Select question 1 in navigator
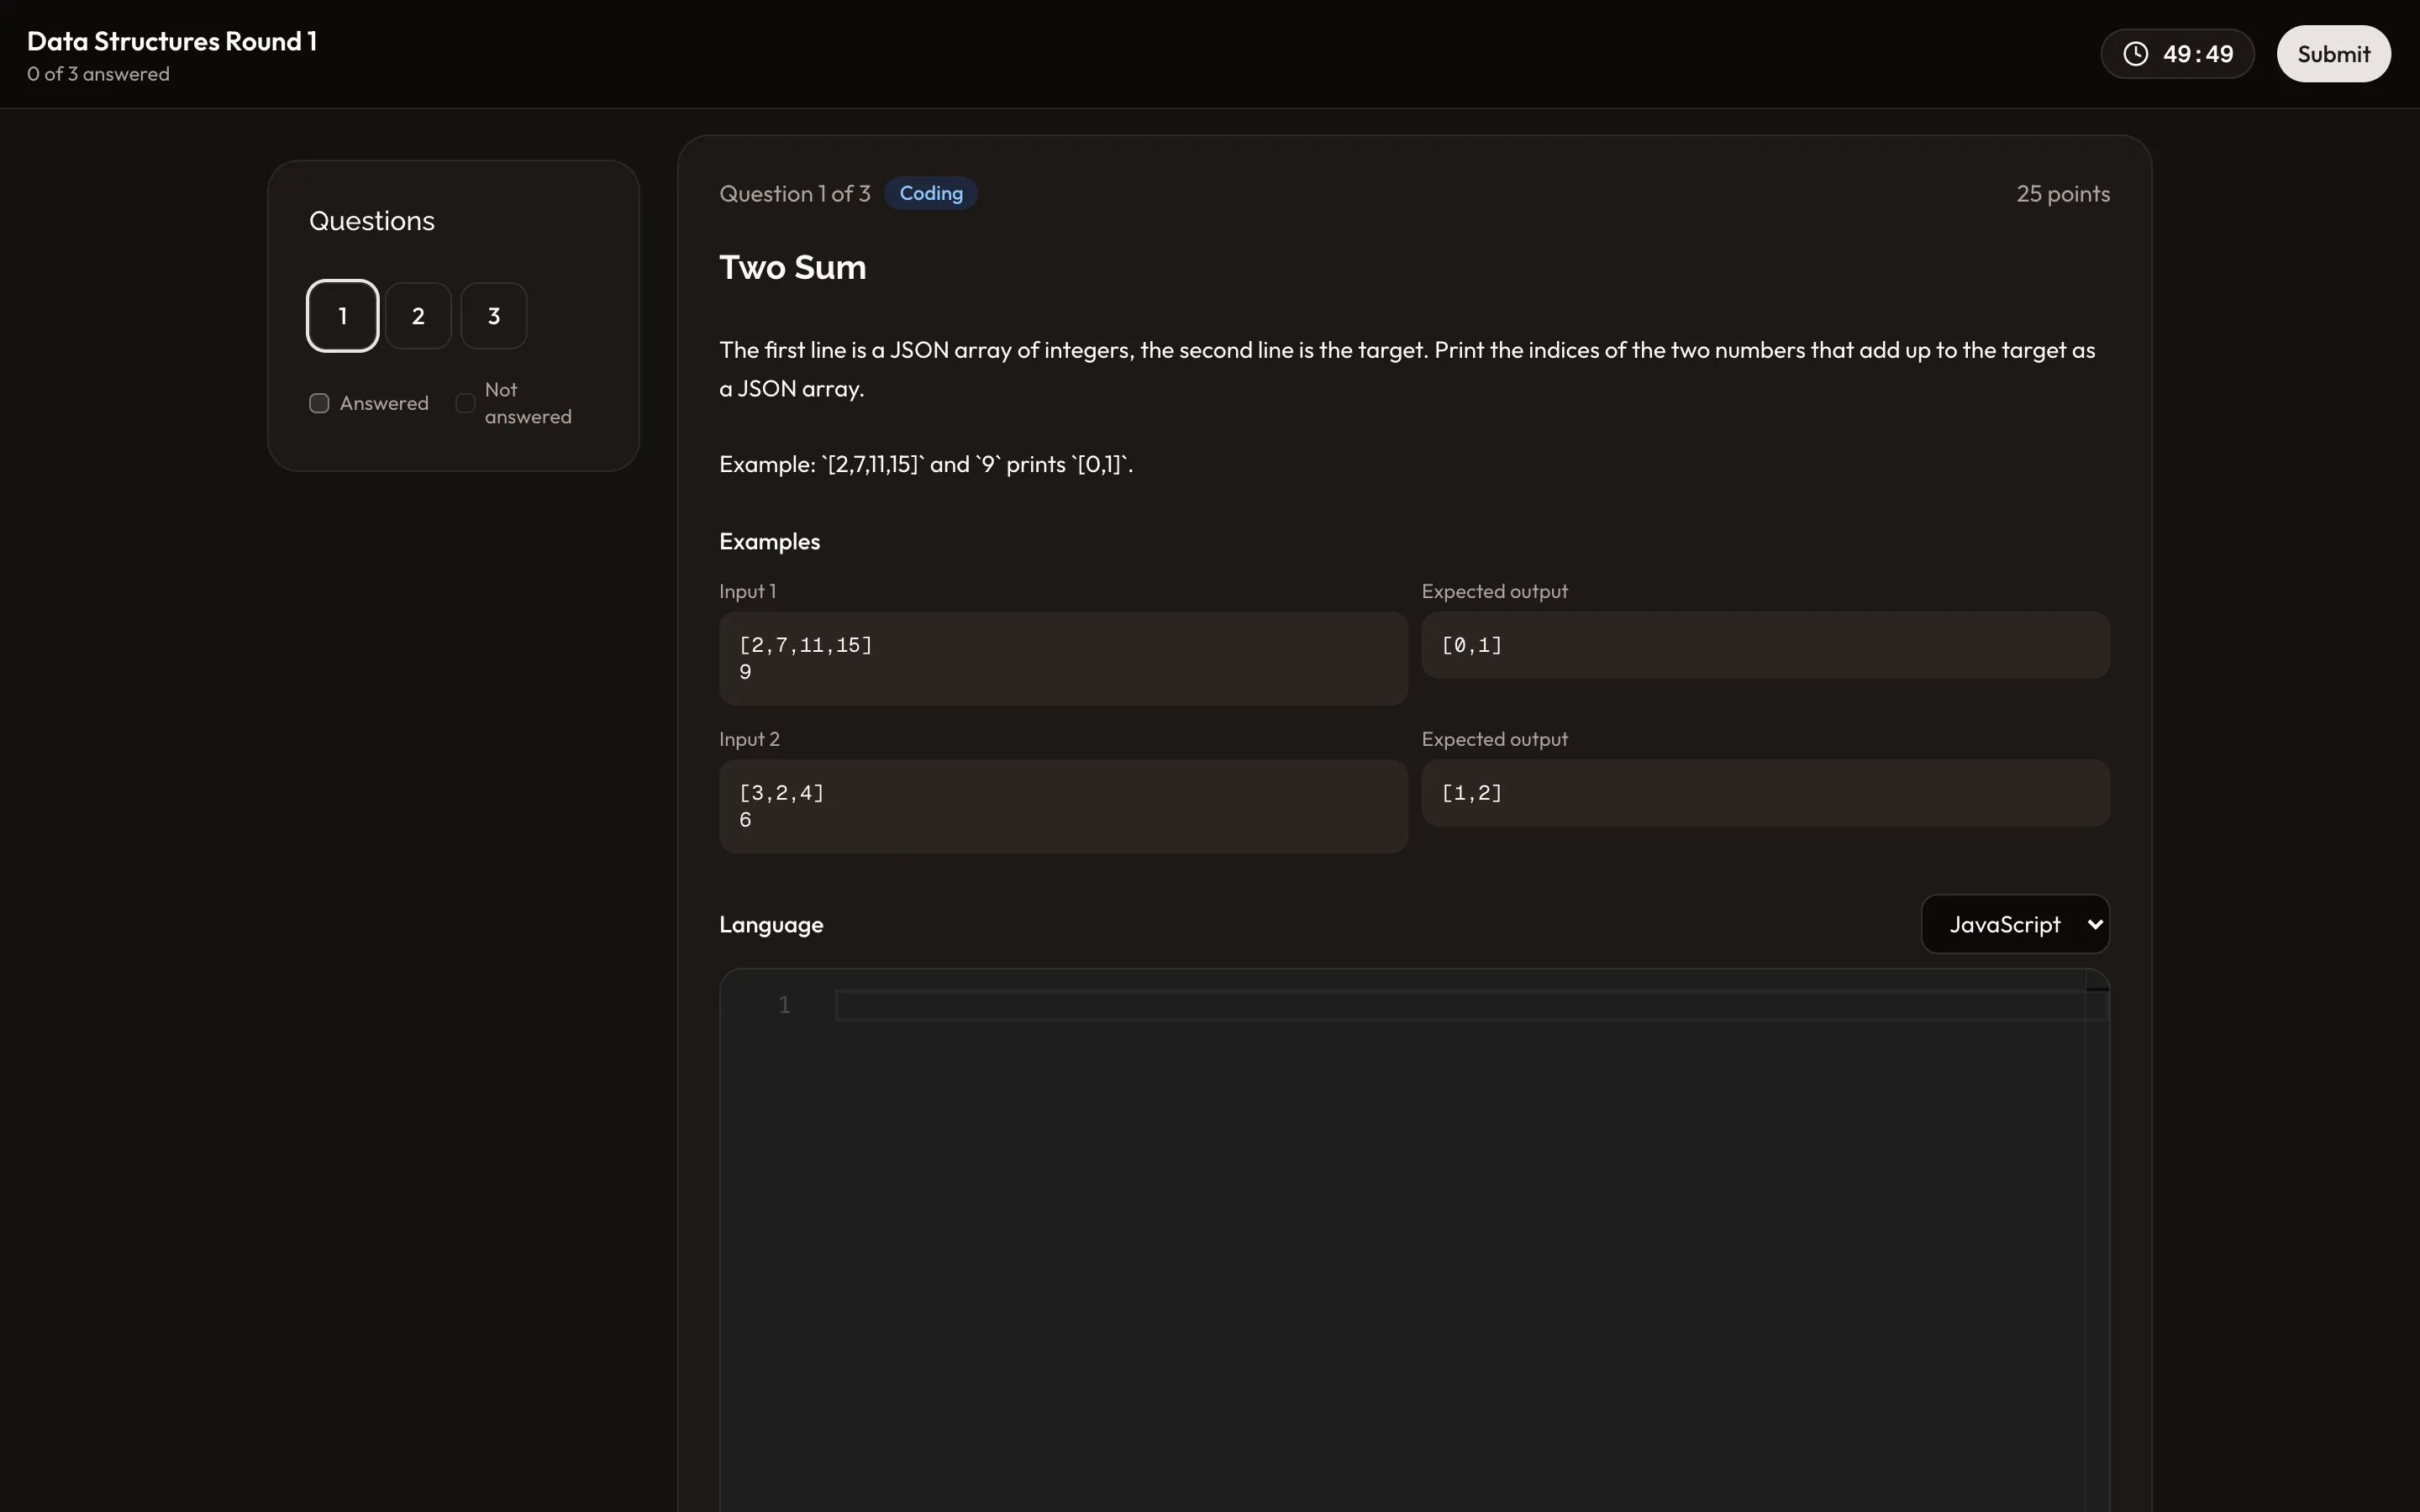Screen dimensions: 2420x1512 point(342,316)
